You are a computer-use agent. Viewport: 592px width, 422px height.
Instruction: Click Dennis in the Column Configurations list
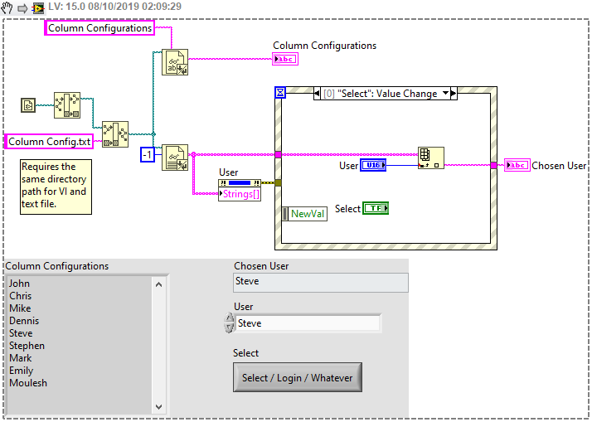24,321
